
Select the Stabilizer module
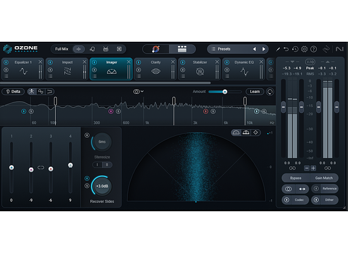200,69
